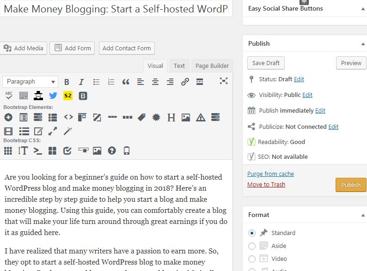
Task: Insert Bootstrap label tag element
Action: [141, 117]
